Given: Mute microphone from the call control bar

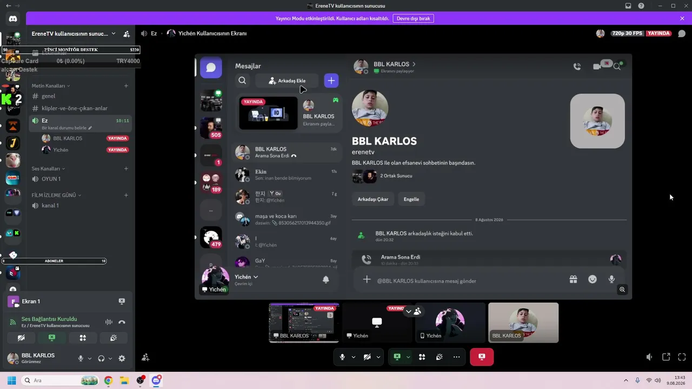Looking at the screenshot, I should [342, 357].
